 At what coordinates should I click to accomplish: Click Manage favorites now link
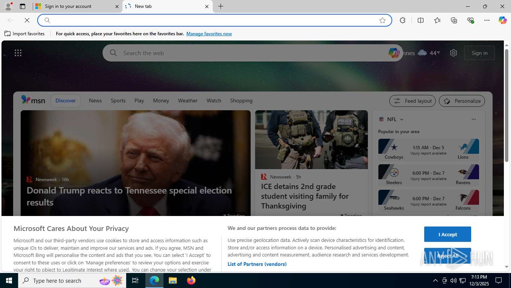point(209,34)
